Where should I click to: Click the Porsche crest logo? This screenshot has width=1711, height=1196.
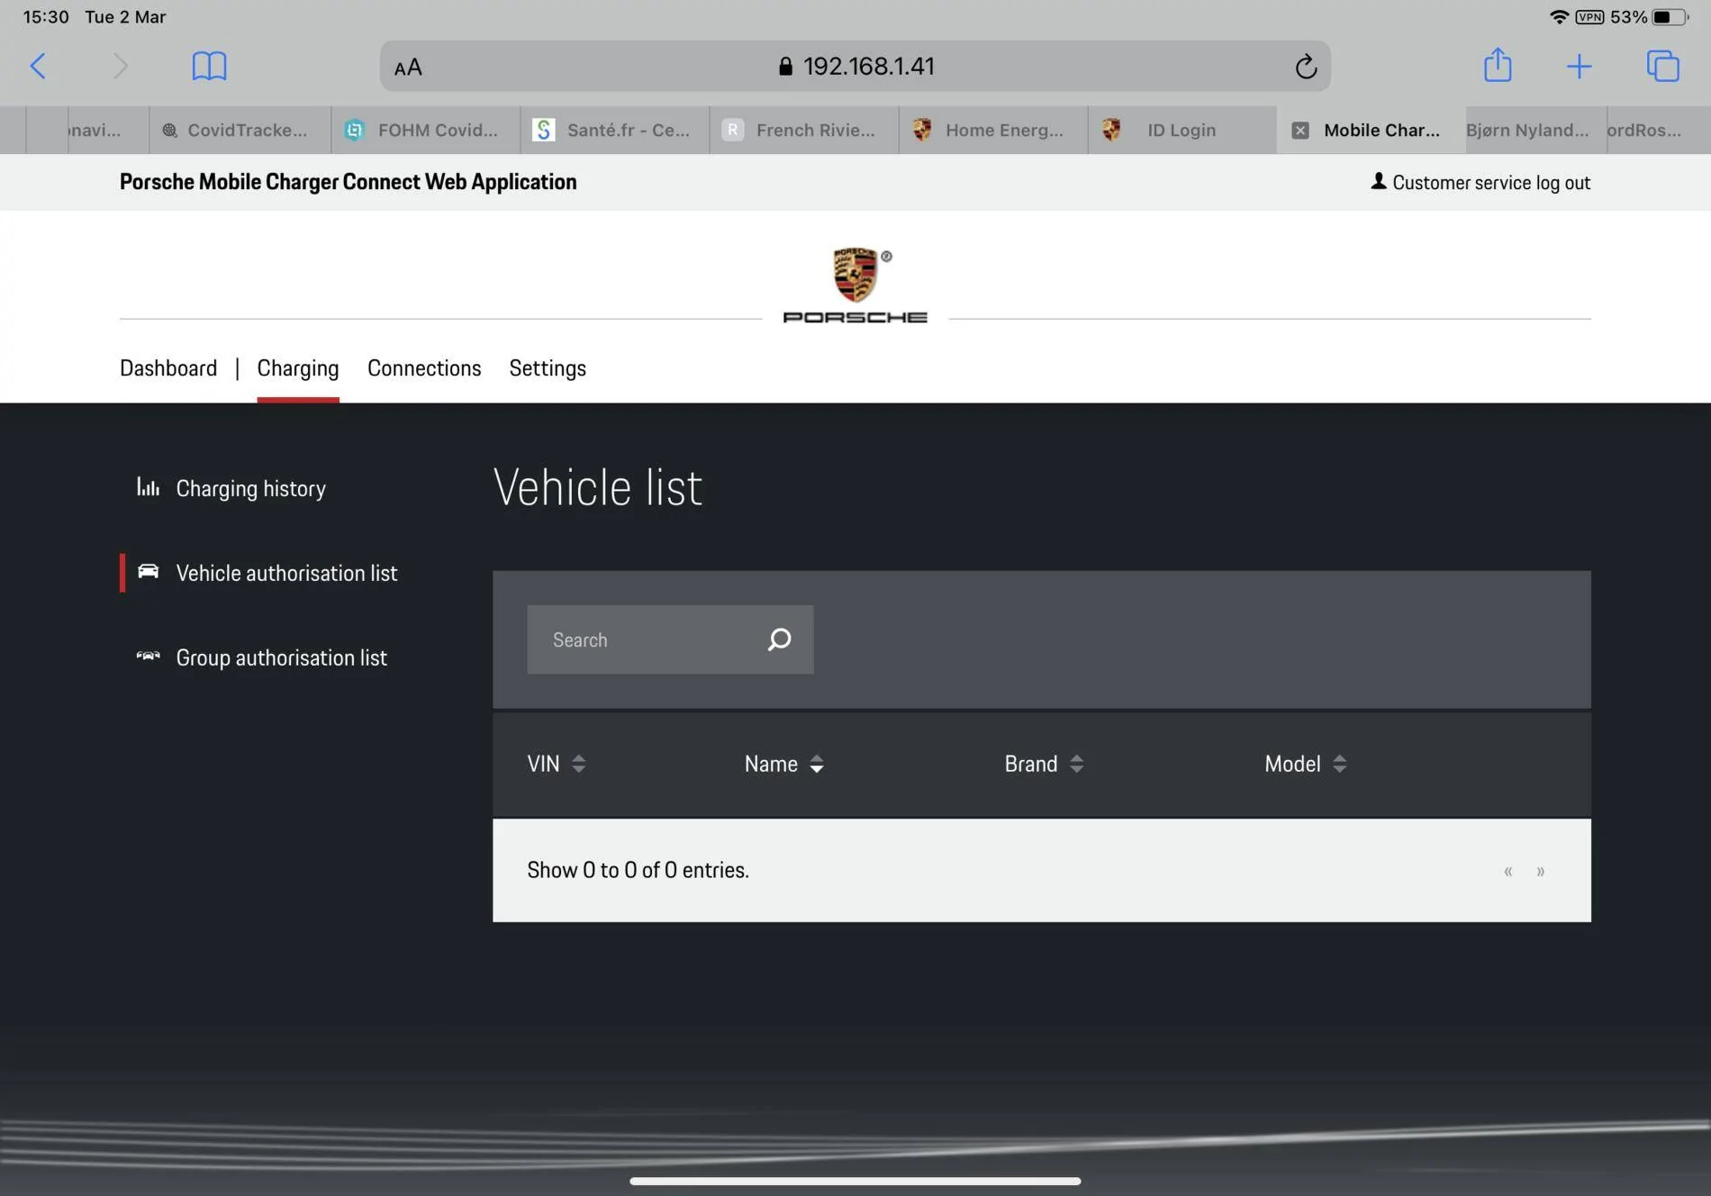(x=855, y=275)
